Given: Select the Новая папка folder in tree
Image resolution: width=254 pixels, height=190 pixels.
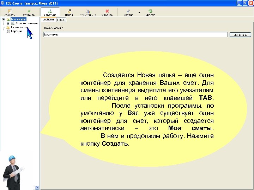Looking at the screenshot, I should click(18, 27).
